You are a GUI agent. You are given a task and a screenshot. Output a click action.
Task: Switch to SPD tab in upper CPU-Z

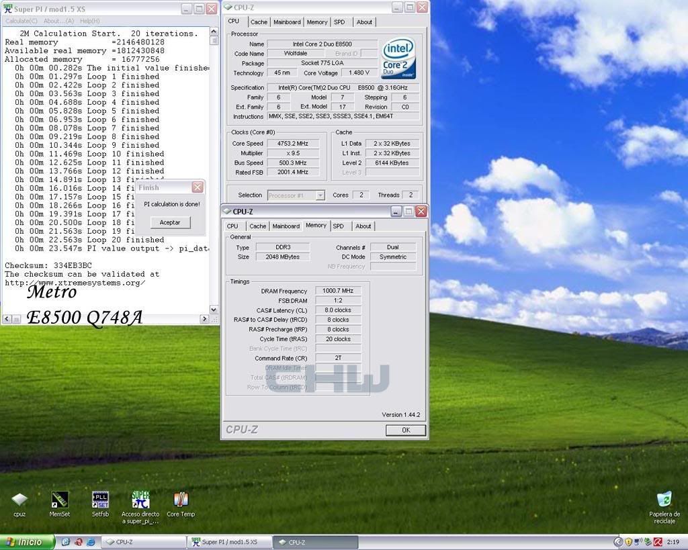coord(339,22)
